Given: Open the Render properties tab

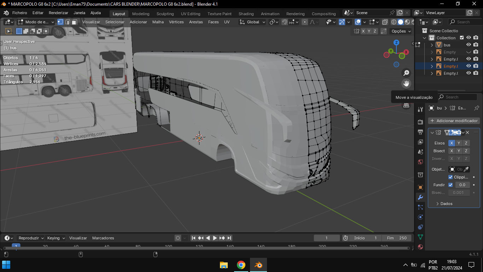Looking at the screenshot, I should (420, 122).
